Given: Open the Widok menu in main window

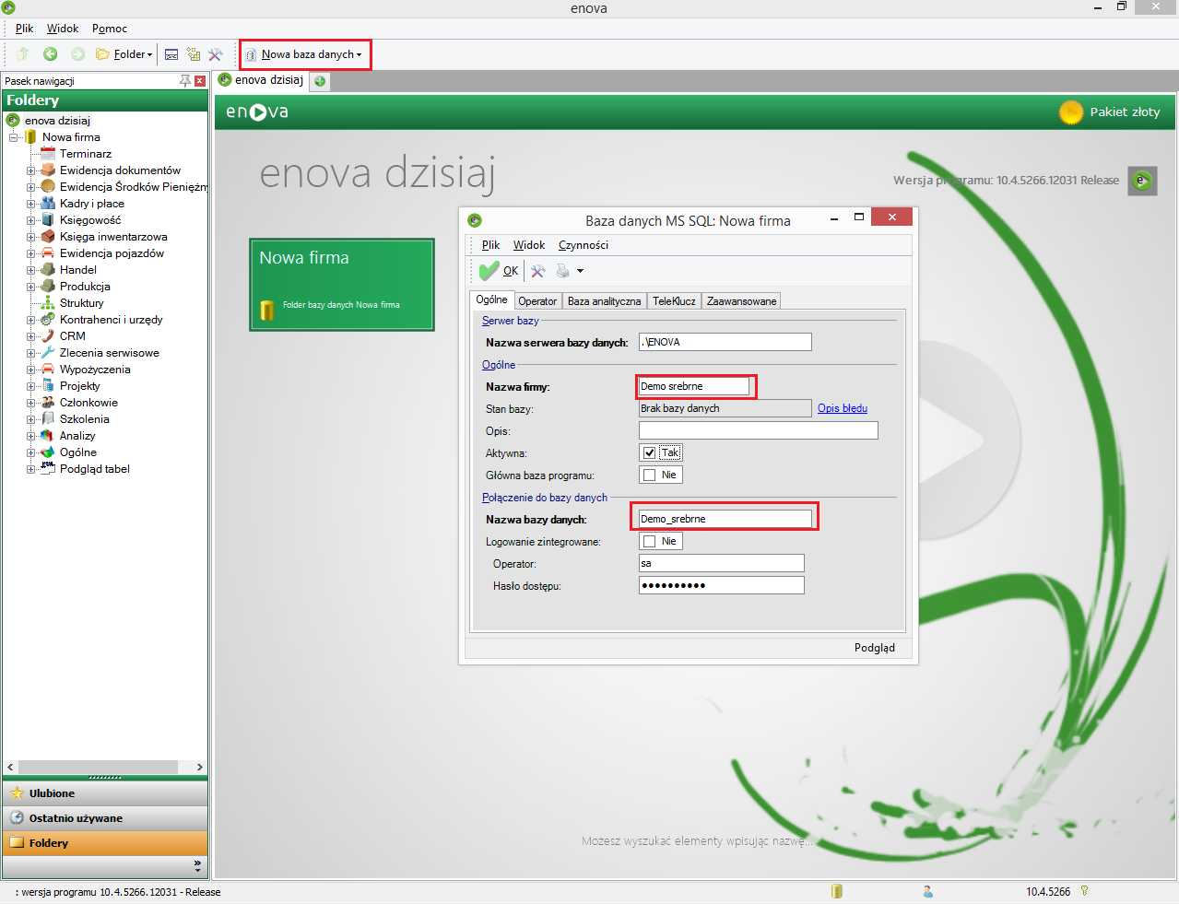Looking at the screenshot, I should click(x=63, y=29).
